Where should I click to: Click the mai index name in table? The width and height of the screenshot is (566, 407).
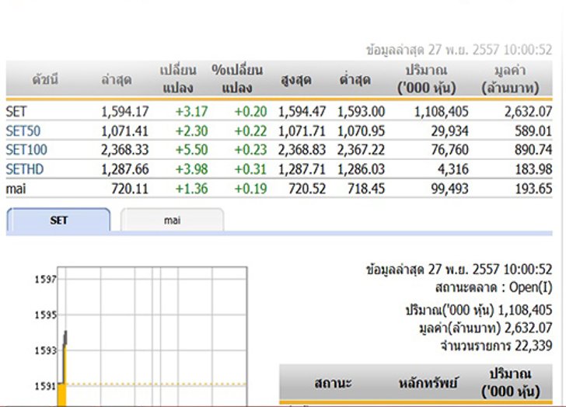click(x=16, y=189)
